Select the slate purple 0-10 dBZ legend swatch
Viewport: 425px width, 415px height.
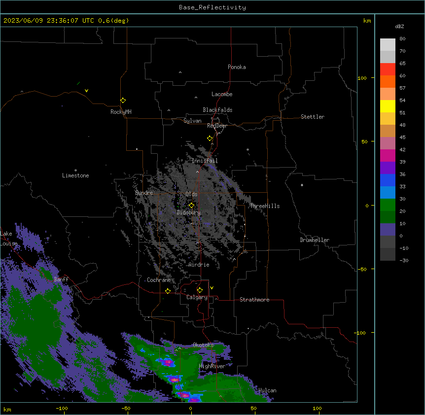388,230
